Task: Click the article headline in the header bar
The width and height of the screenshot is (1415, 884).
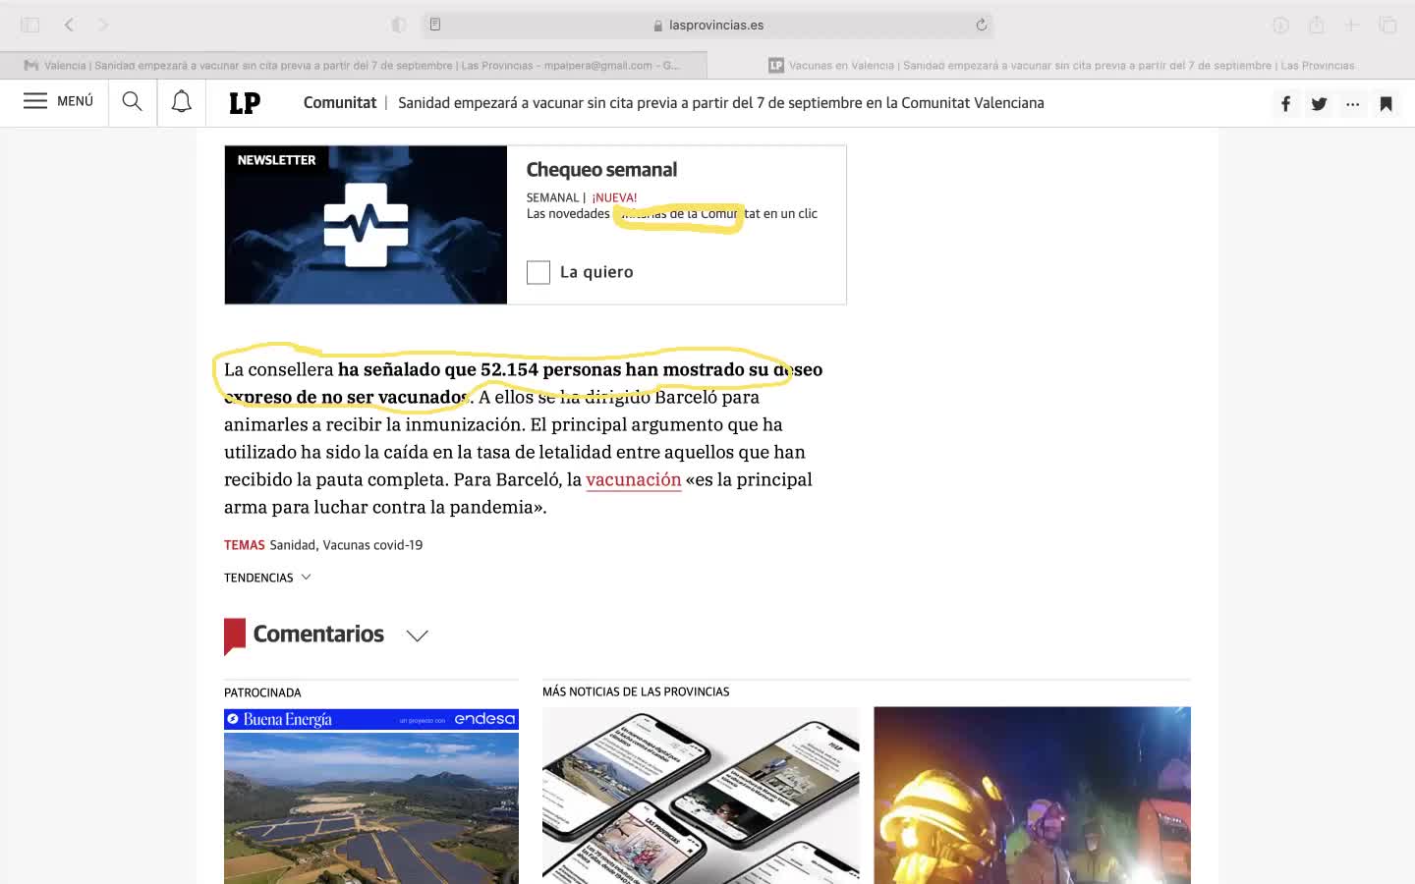Action: pos(721,102)
